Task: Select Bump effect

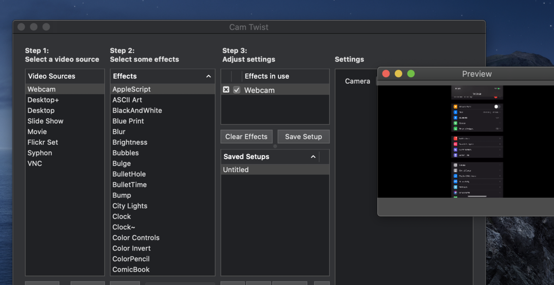Action: [x=163, y=195]
